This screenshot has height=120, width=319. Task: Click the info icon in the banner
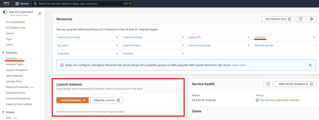click(x=62, y=65)
